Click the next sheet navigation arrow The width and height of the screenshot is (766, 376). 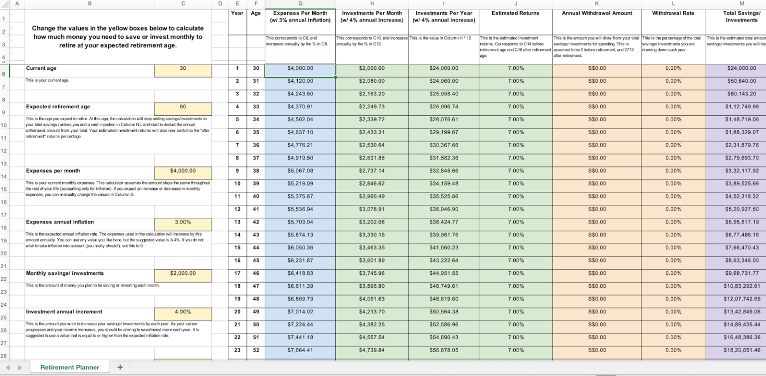pyautogui.click(x=20, y=368)
